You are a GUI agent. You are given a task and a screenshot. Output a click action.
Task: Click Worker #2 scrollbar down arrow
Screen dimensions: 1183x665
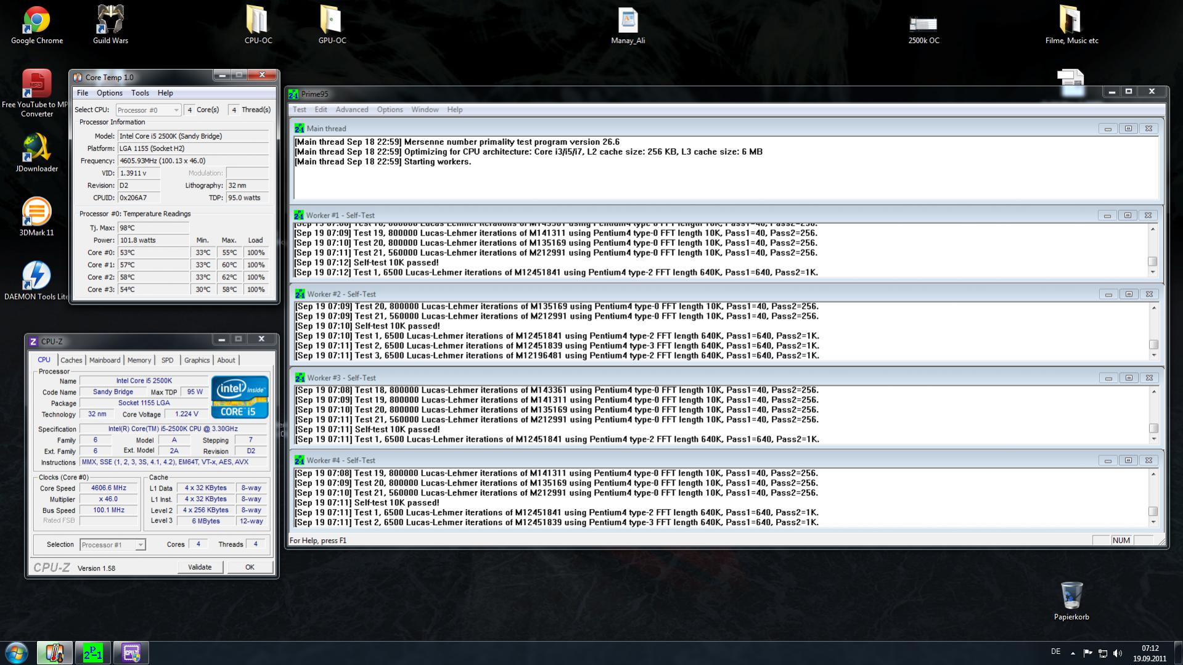(x=1154, y=355)
